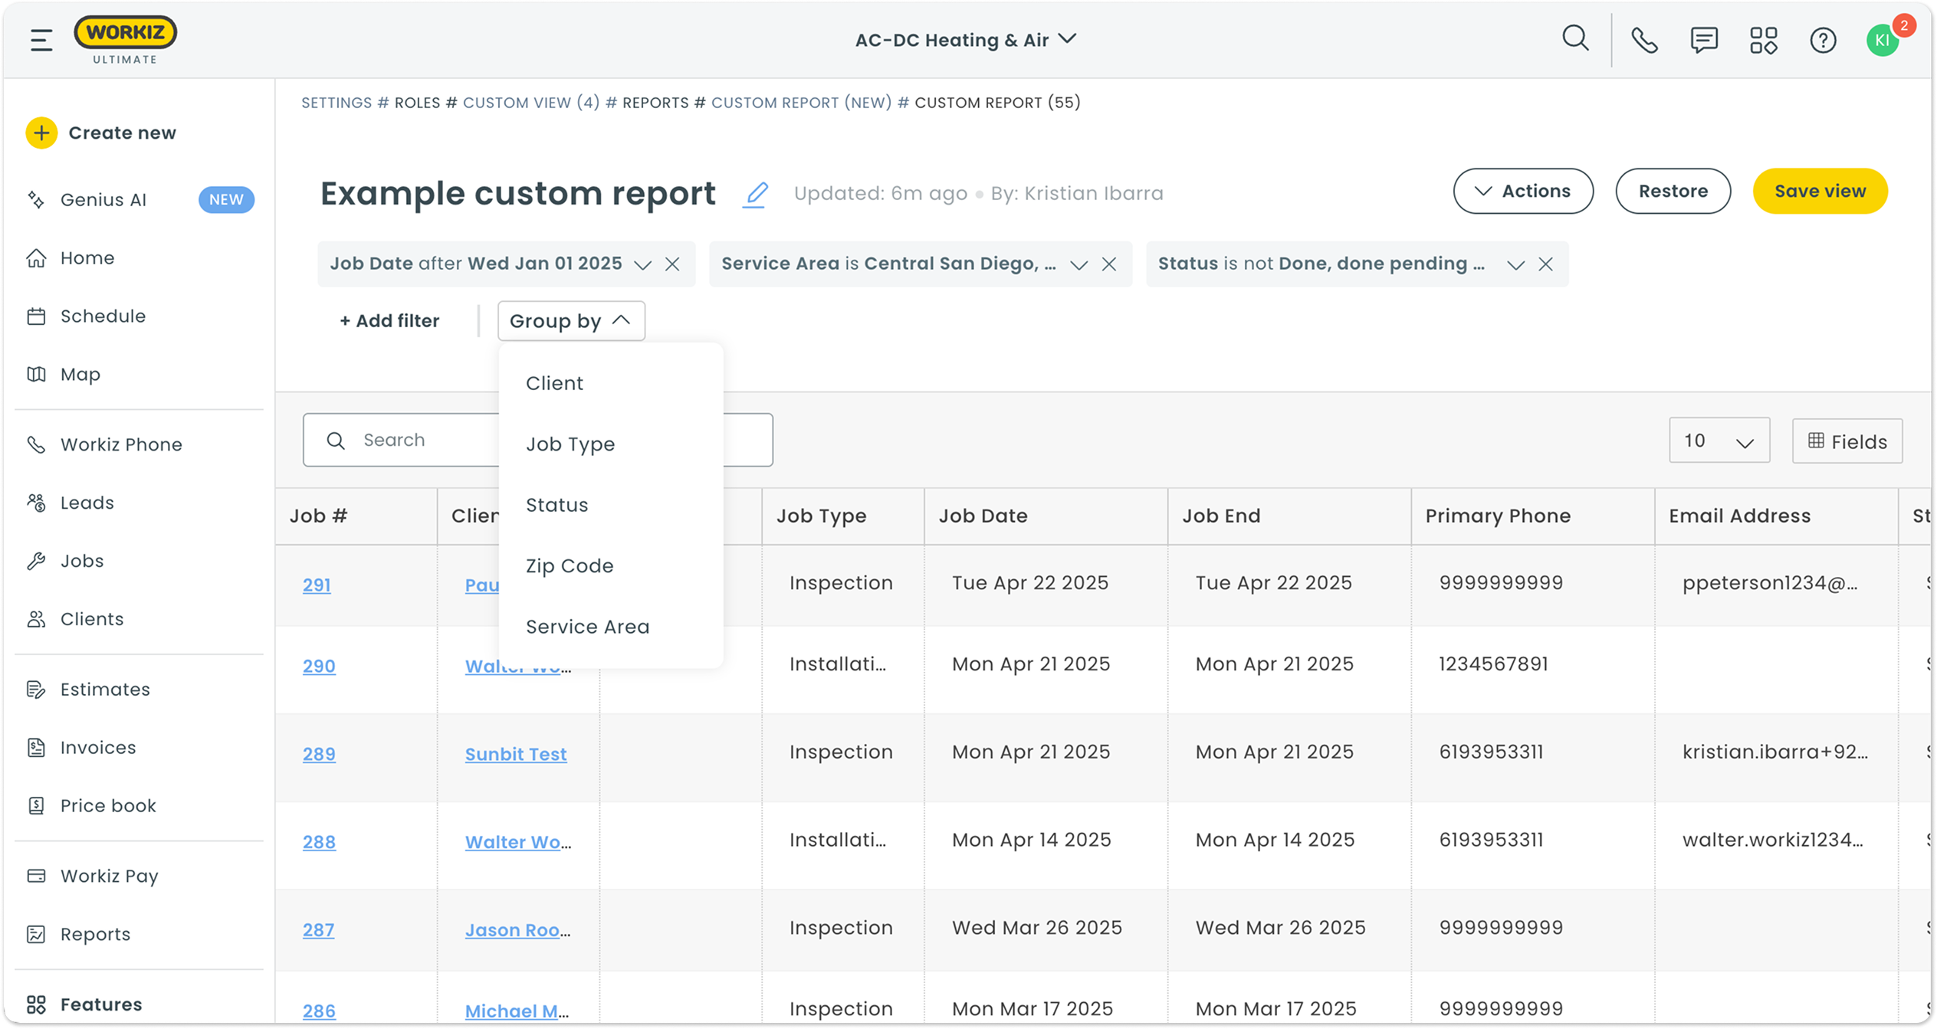The width and height of the screenshot is (1937, 1029).
Task: Expand the Service Area filter chevron
Action: tap(1079, 265)
